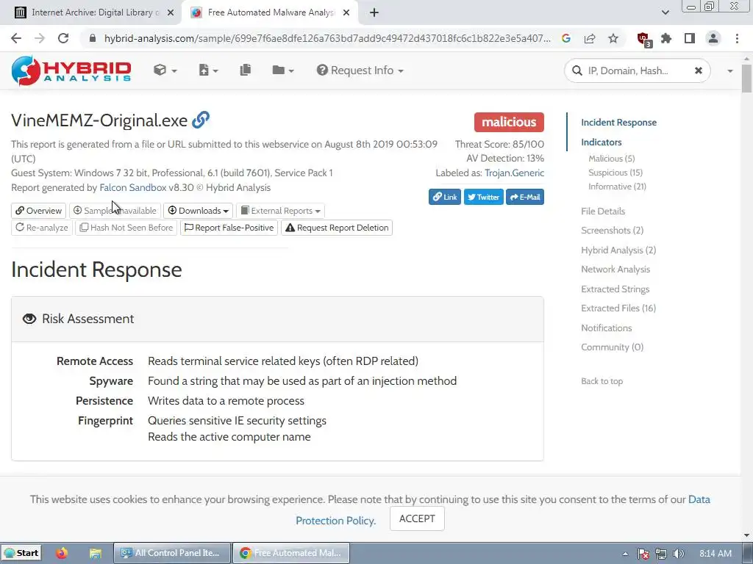This screenshot has width=753, height=564.
Task: Expand the Request Info menu
Action: [x=360, y=70]
